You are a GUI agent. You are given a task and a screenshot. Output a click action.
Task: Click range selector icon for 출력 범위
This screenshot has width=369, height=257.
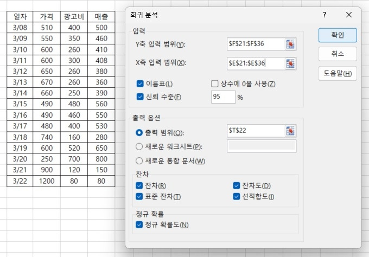pyautogui.click(x=290, y=131)
